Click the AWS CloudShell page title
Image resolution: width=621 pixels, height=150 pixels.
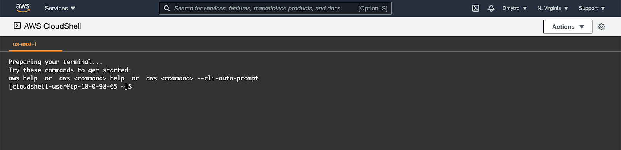(52, 26)
